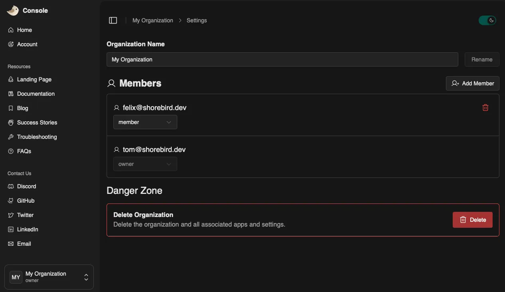Click the Organization Name text field
Image resolution: width=505 pixels, height=292 pixels.
click(282, 59)
